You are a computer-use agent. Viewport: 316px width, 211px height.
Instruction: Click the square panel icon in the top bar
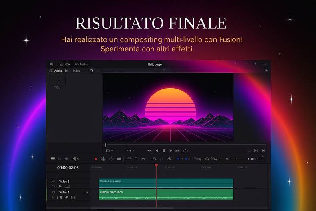(61, 65)
